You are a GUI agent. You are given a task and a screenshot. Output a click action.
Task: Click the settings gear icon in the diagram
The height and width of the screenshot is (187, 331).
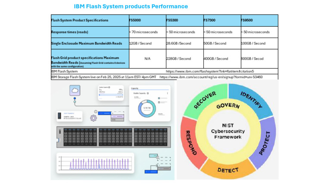point(93,118)
